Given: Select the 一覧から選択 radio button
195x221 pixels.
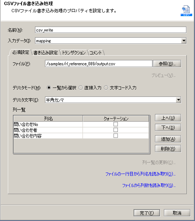Looking at the screenshot, I should [49, 88].
